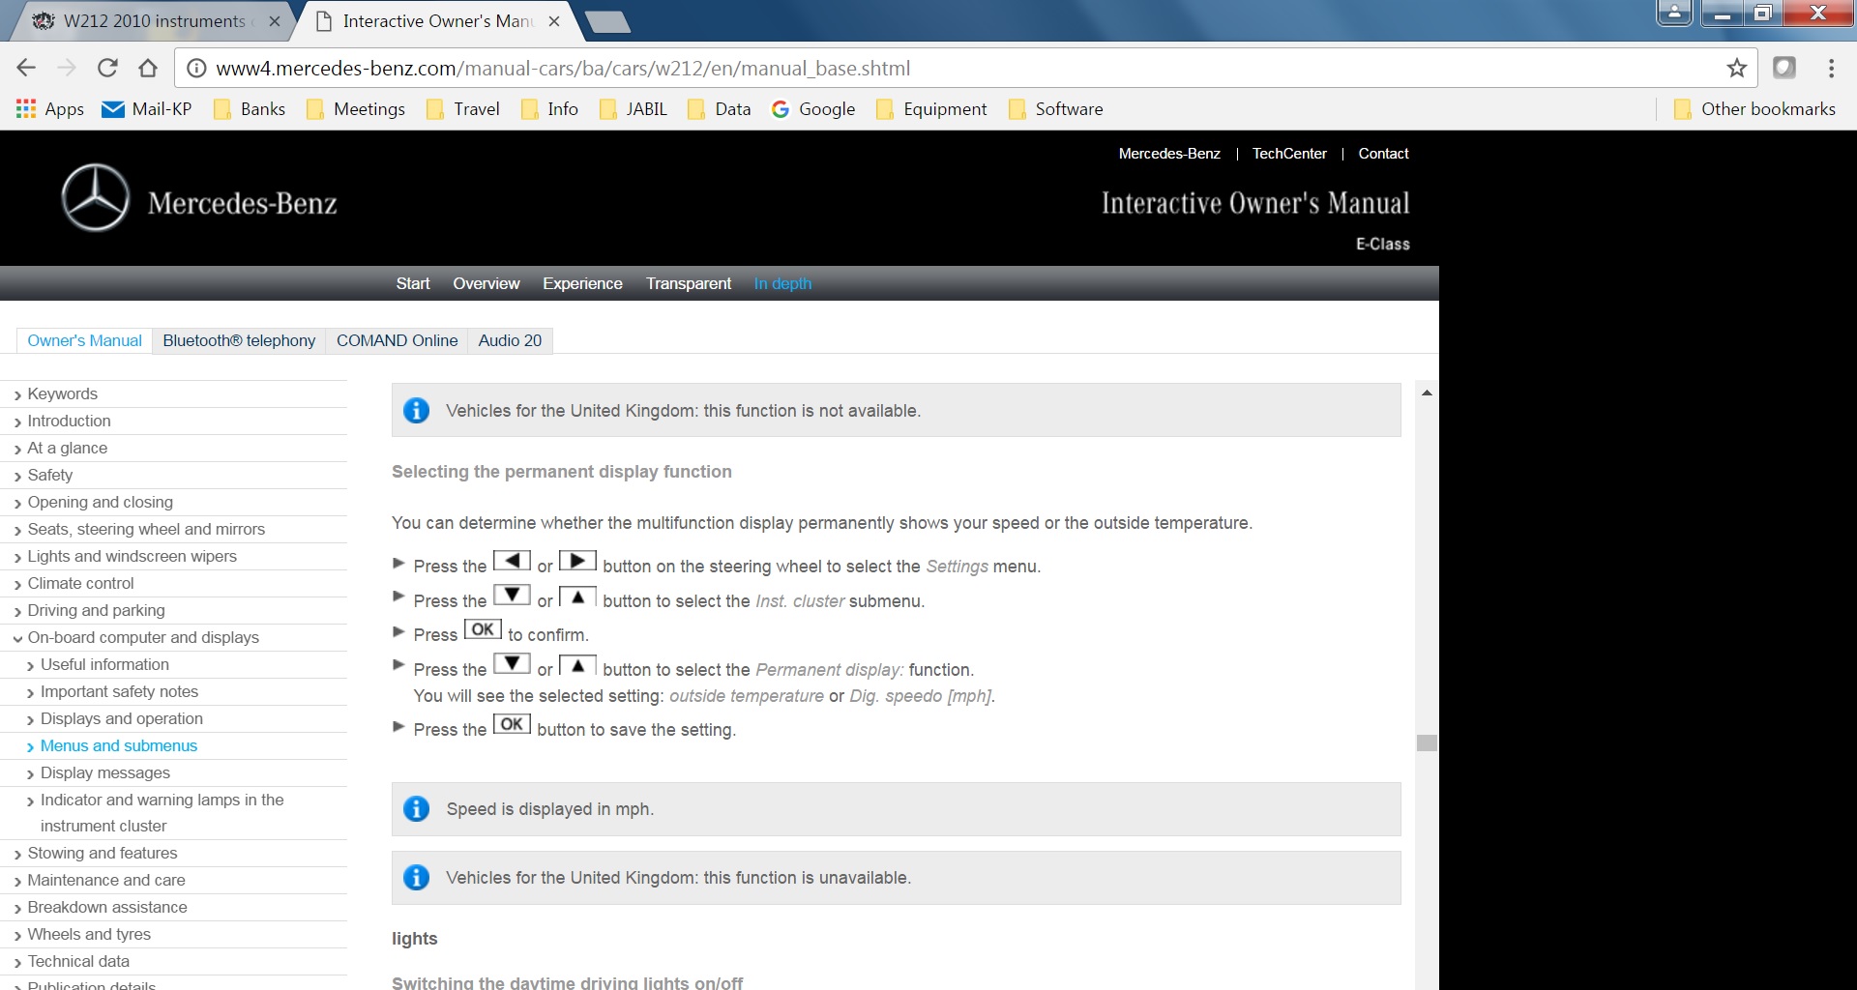The height and width of the screenshot is (990, 1857).
Task: Open the Other bookmarks folder
Action: pyautogui.click(x=1754, y=109)
